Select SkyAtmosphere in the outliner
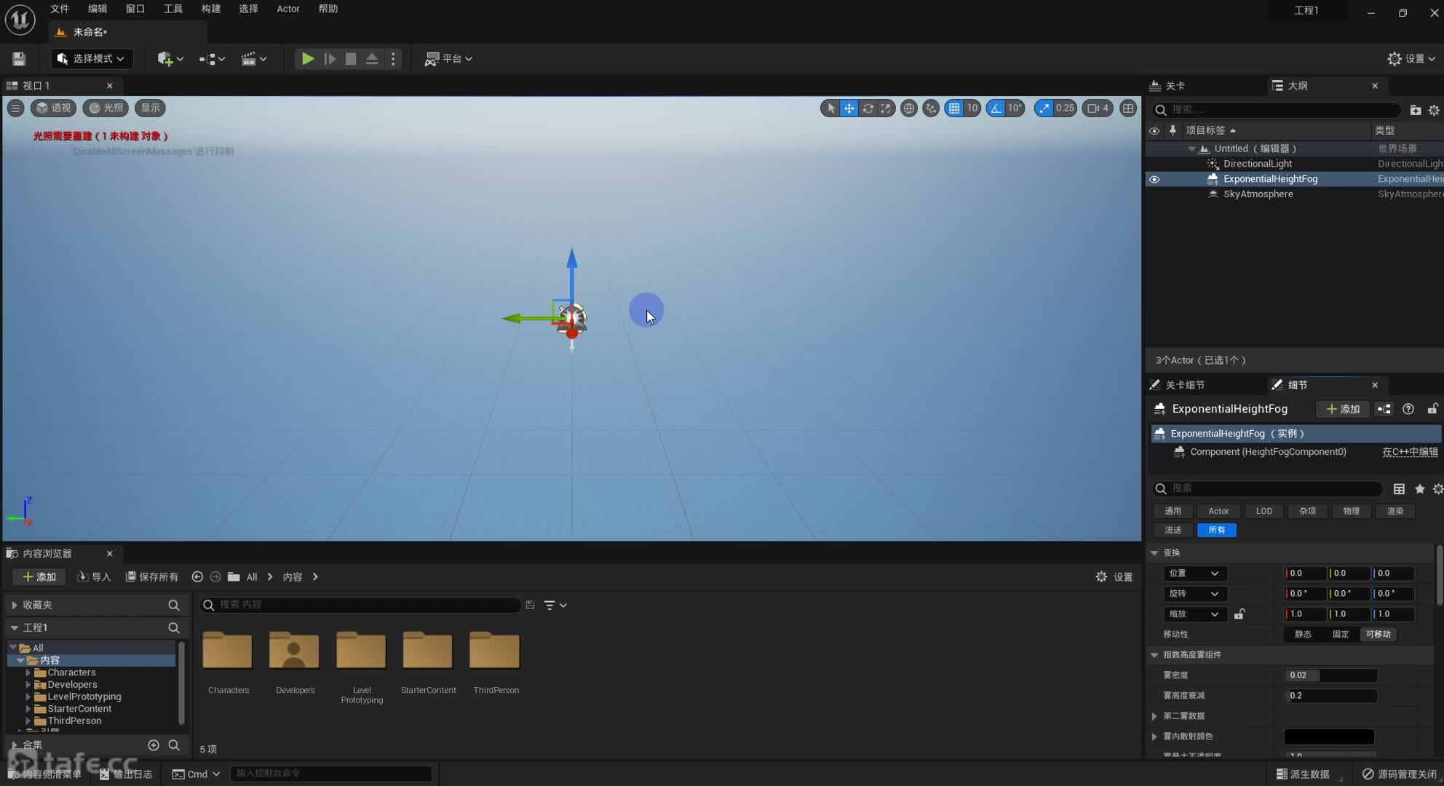1444x786 pixels. (1258, 194)
